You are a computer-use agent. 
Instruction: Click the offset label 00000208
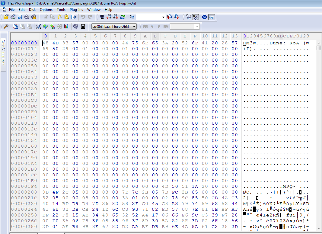24,192
